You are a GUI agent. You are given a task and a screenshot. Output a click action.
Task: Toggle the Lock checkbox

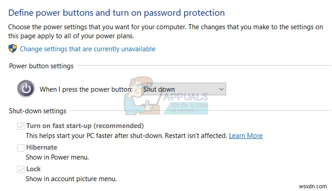pyautogui.click(x=21, y=169)
